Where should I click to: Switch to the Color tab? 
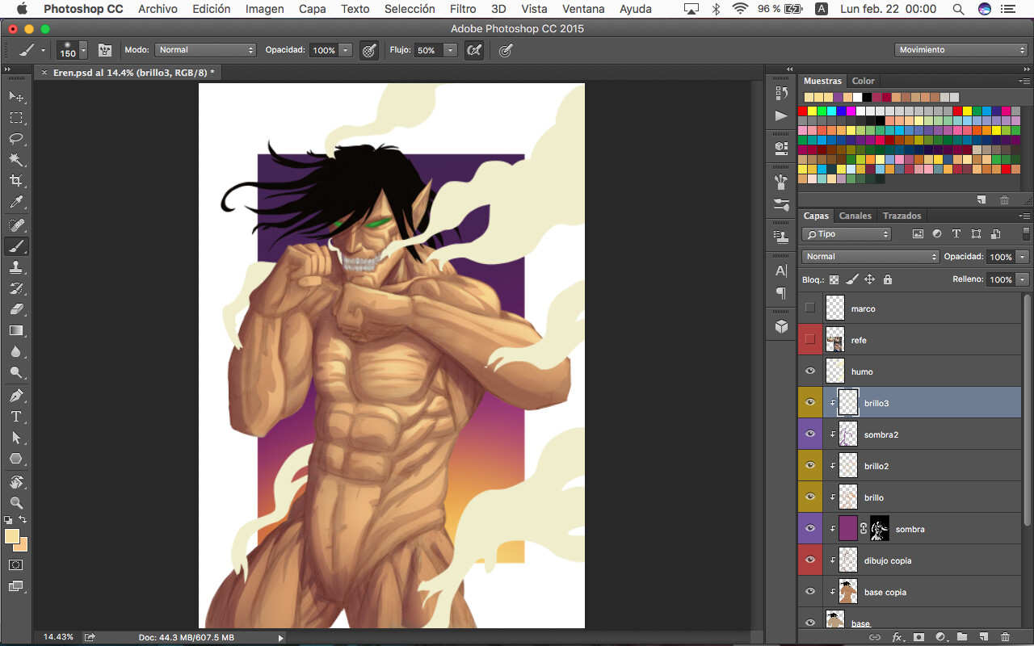pyautogui.click(x=863, y=81)
